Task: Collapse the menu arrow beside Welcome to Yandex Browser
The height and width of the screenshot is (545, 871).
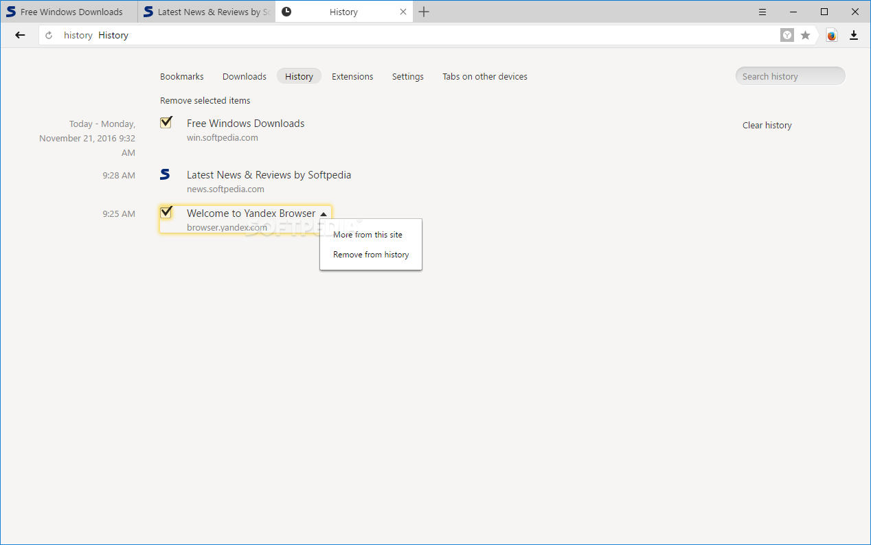Action: [x=324, y=214]
